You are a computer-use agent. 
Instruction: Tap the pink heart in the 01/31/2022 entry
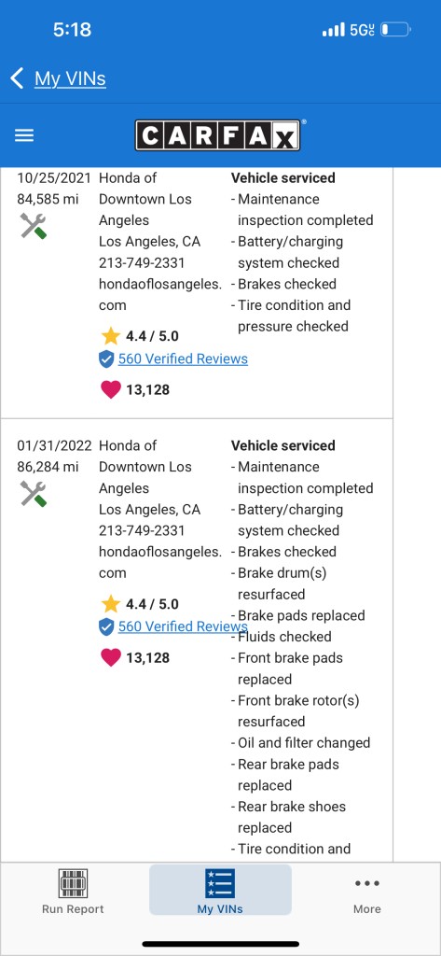pos(111,657)
